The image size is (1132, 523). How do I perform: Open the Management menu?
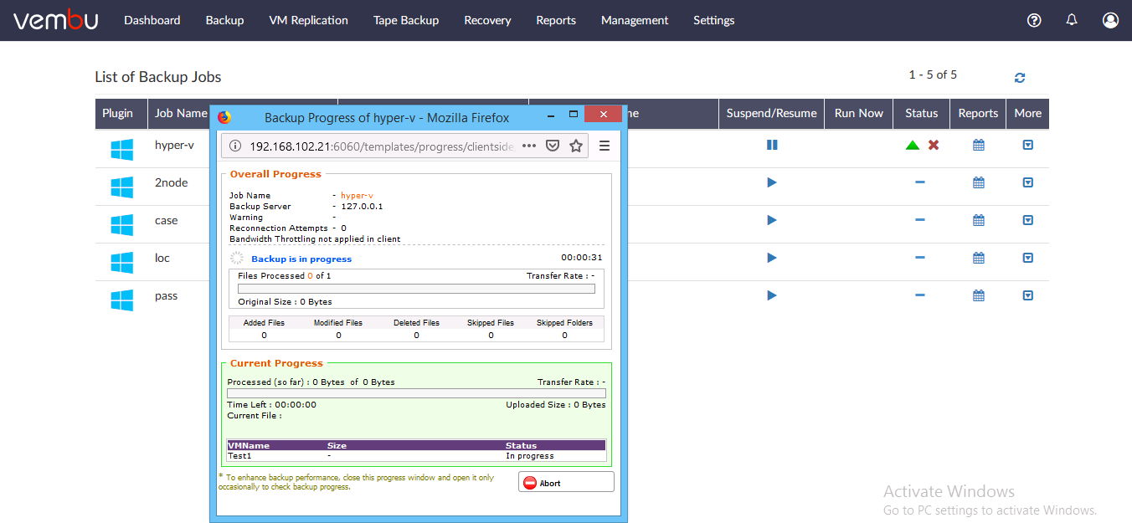click(x=635, y=20)
